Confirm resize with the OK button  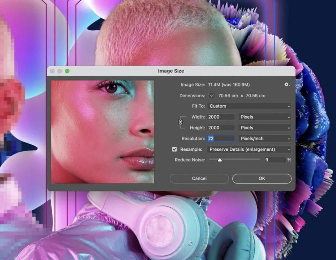(262, 178)
